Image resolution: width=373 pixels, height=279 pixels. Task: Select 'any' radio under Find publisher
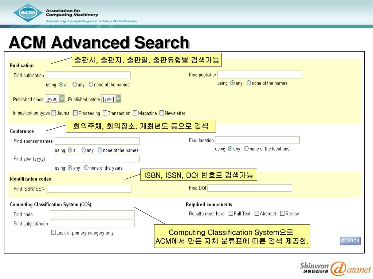(x=232, y=83)
